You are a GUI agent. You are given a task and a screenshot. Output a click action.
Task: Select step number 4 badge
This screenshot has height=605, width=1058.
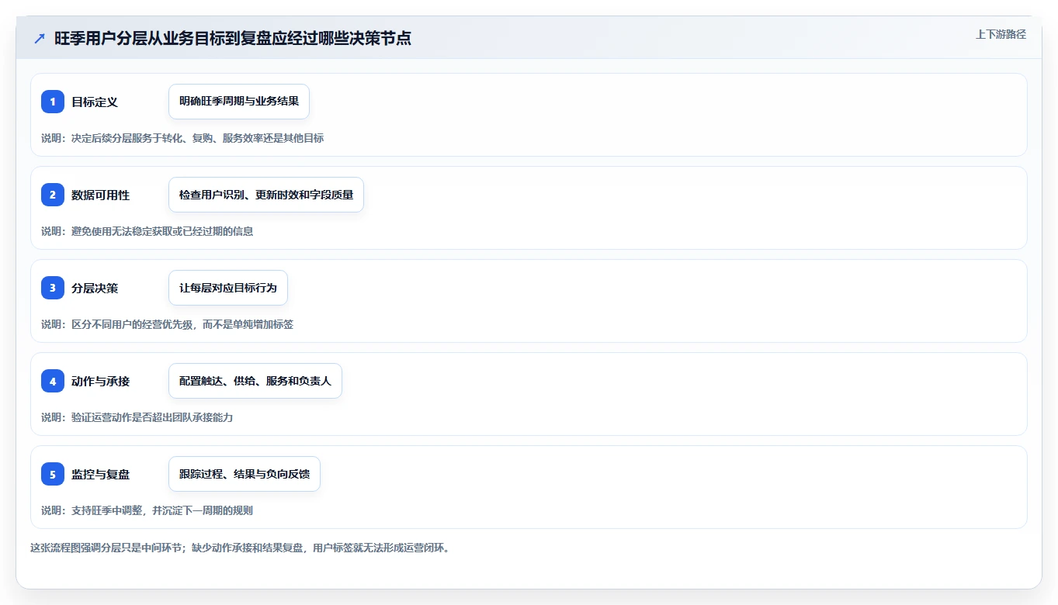point(53,381)
